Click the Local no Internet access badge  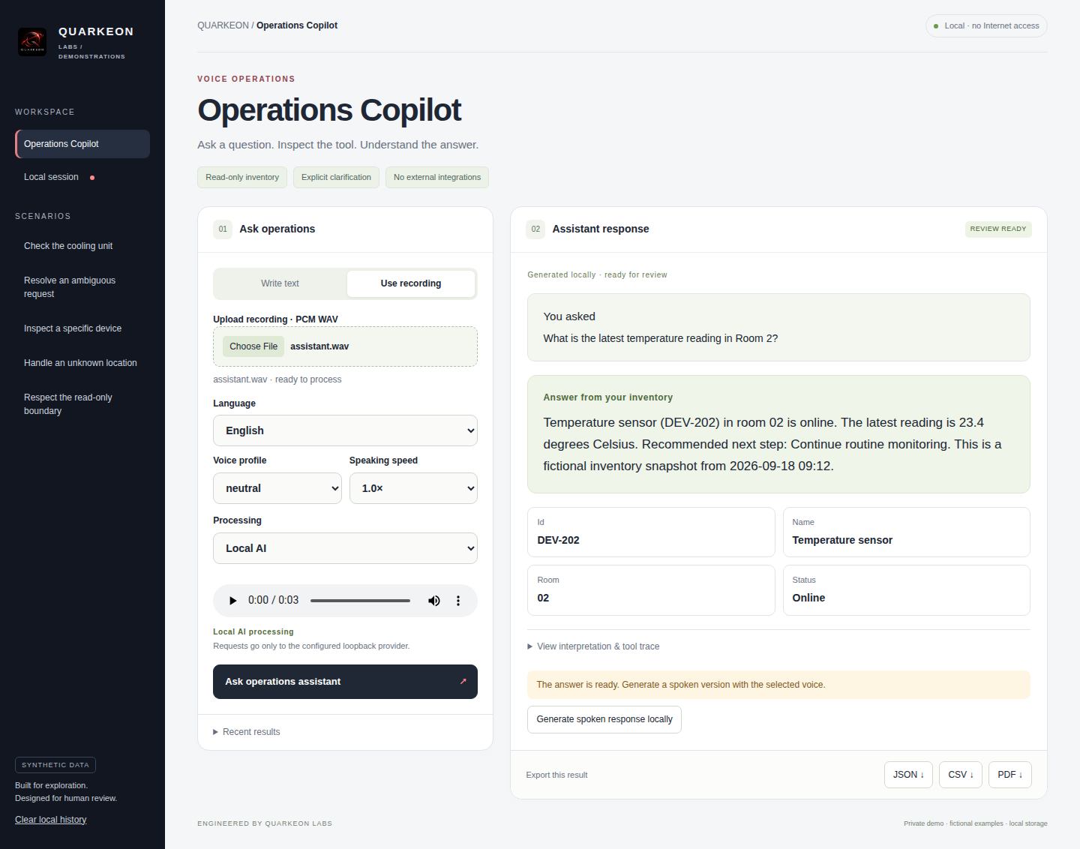click(986, 26)
